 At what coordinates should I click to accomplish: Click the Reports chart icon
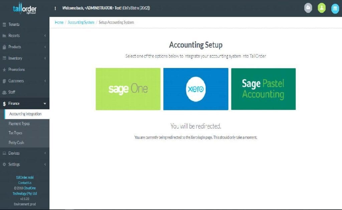(4, 36)
